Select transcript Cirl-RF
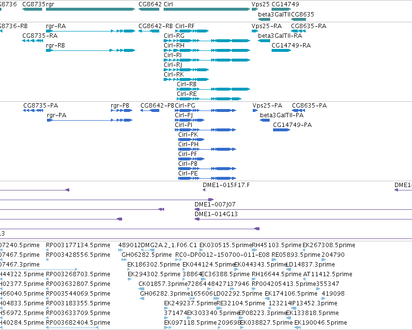Screen dimensions: 412x330 (192, 31)
